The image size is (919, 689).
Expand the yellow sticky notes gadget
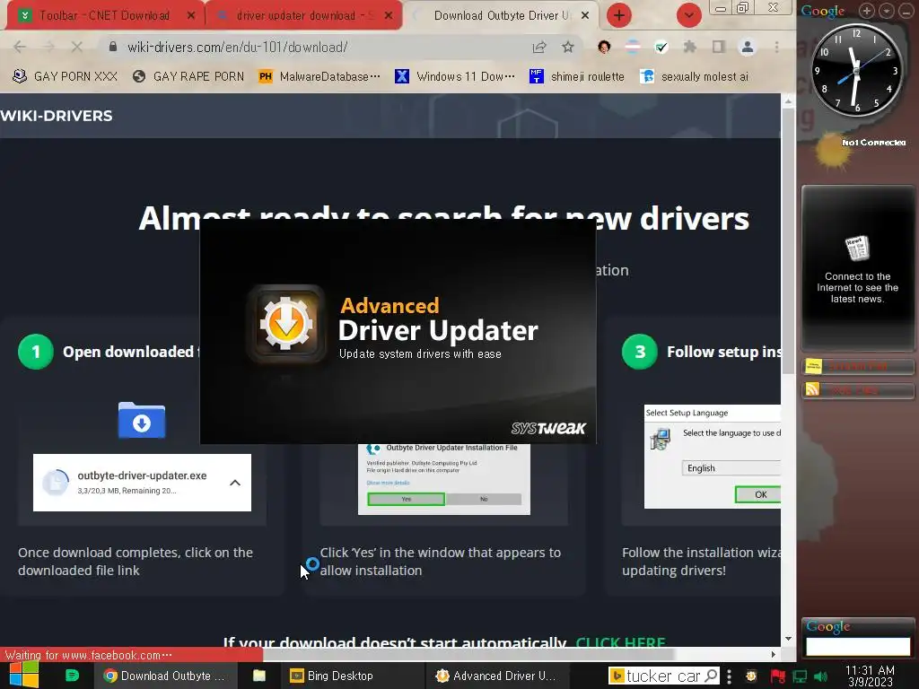(x=857, y=367)
